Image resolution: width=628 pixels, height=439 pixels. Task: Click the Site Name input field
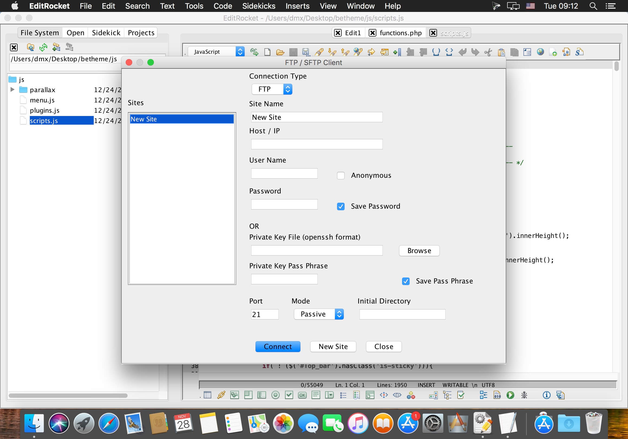[317, 117]
